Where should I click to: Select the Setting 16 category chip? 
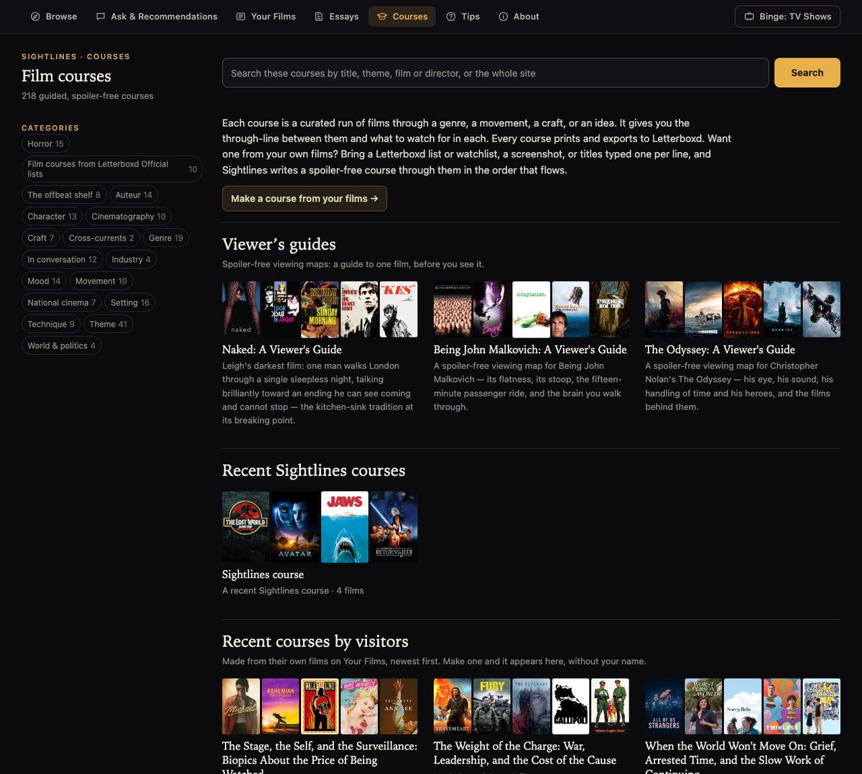(130, 302)
